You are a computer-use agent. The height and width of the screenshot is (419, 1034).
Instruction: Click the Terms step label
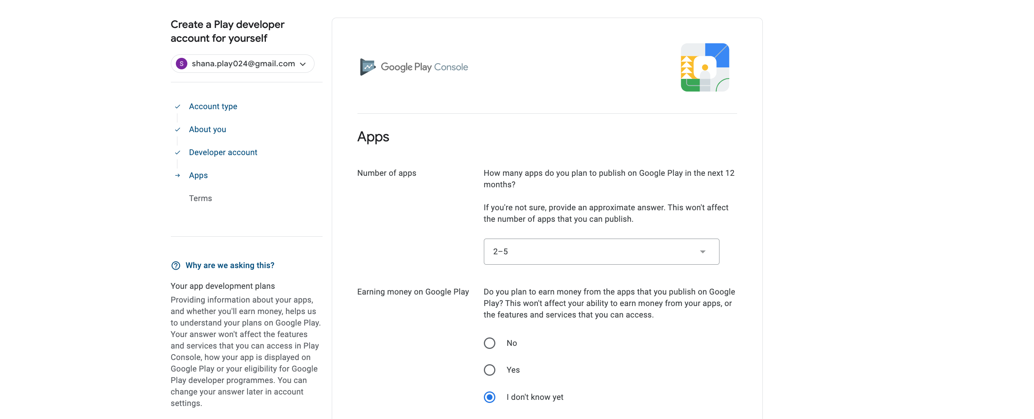pos(200,198)
